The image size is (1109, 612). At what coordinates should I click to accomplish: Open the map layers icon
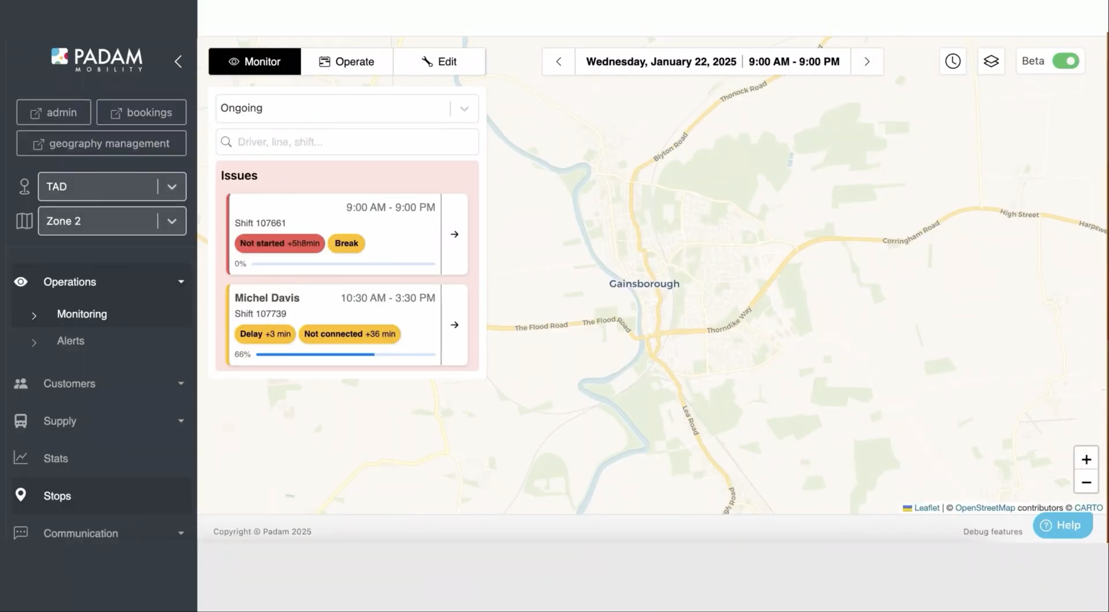coord(991,61)
